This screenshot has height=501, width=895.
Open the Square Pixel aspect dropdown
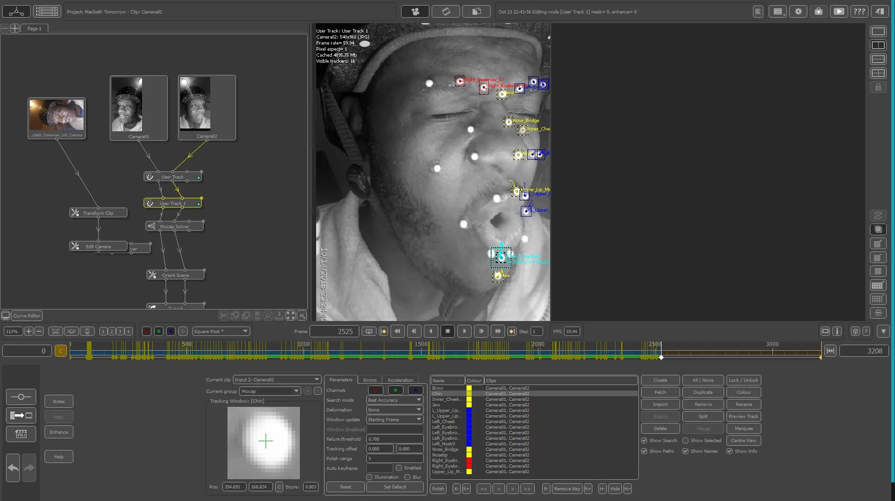click(221, 331)
